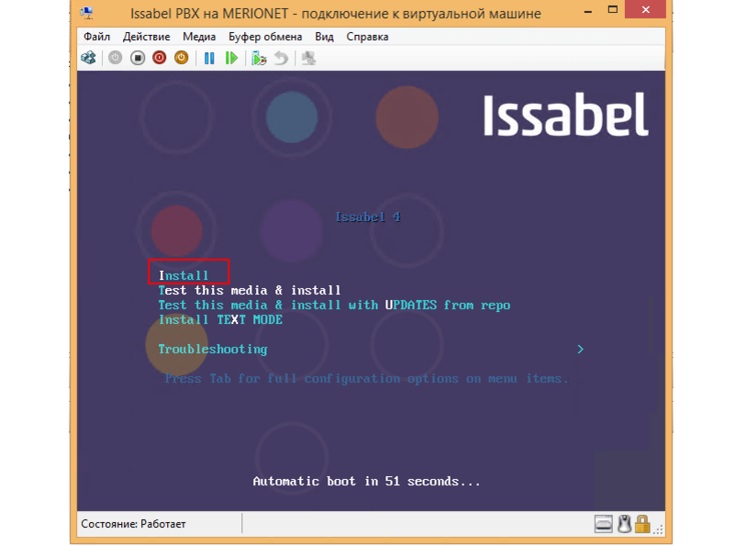Select Install TEXT MODE option
Viewport: 735px width, 546px height.
point(220,319)
